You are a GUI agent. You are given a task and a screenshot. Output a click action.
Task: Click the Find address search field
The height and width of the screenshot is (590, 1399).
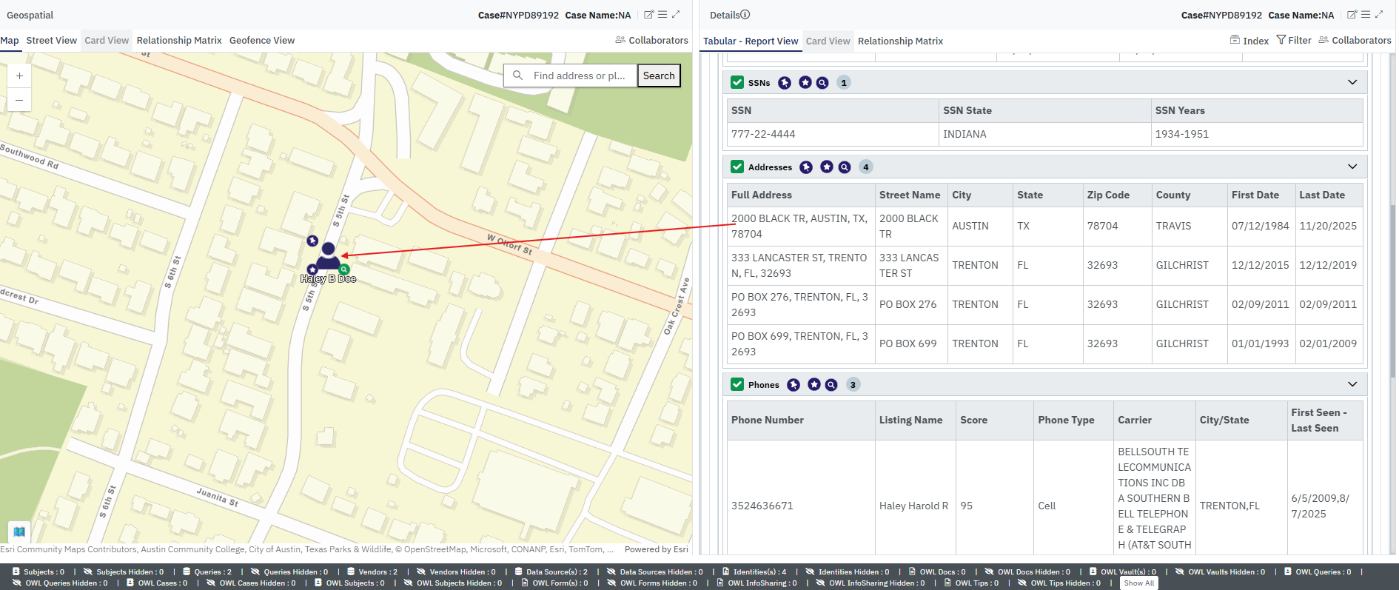579,76
